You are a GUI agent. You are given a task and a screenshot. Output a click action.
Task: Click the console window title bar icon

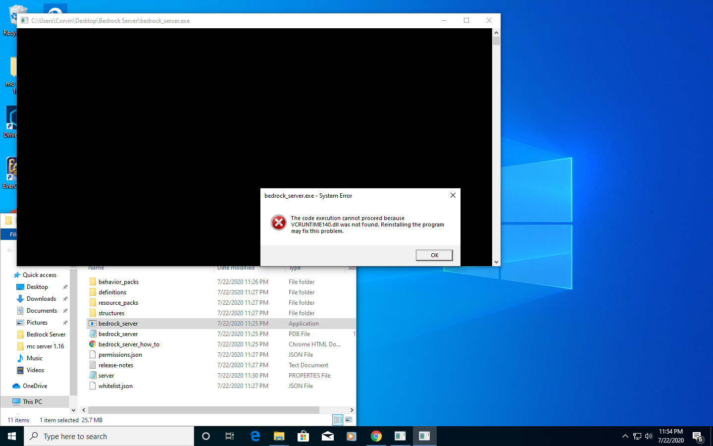24,20
